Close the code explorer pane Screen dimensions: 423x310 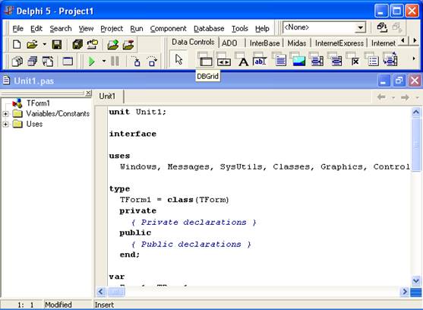coord(88,93)
